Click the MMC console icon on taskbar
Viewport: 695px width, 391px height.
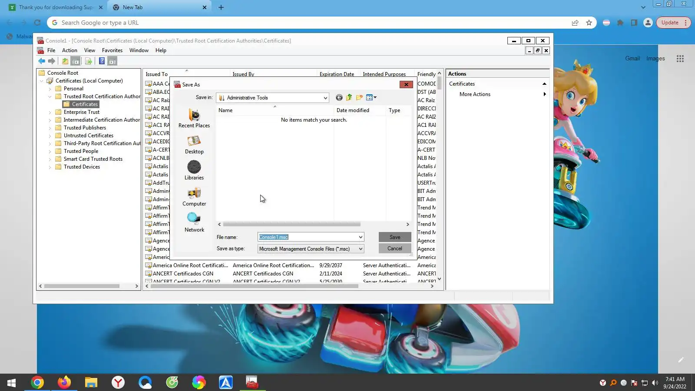(x=252, y=382)
